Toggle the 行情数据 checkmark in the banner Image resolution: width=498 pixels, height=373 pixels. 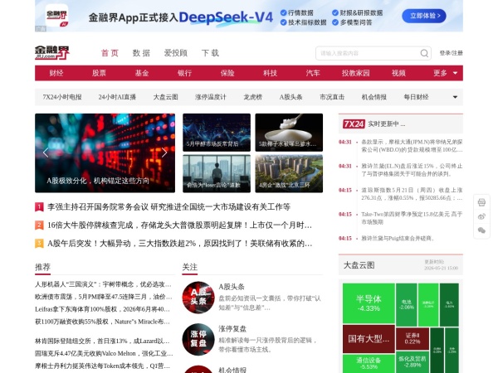click(x=283, y=12)
